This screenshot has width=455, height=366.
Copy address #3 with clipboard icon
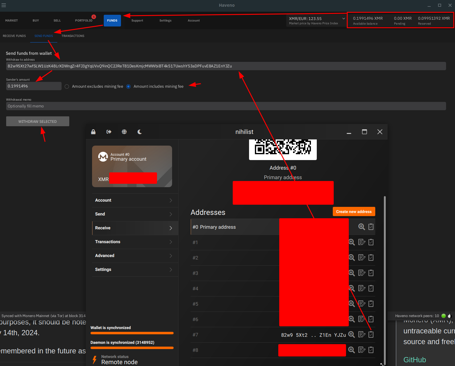[x=371, y=273]
